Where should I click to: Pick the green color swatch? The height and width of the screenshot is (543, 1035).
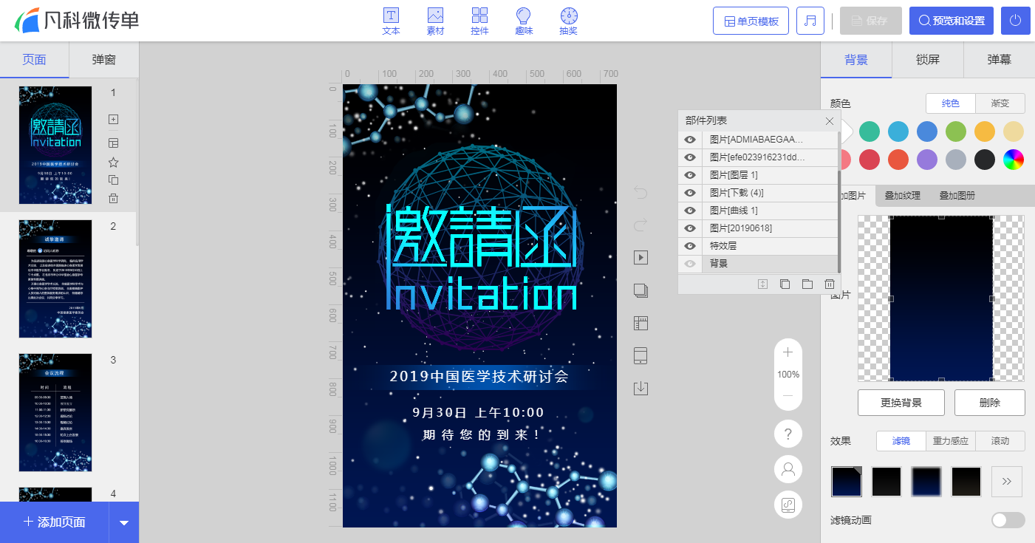[956, 132]
